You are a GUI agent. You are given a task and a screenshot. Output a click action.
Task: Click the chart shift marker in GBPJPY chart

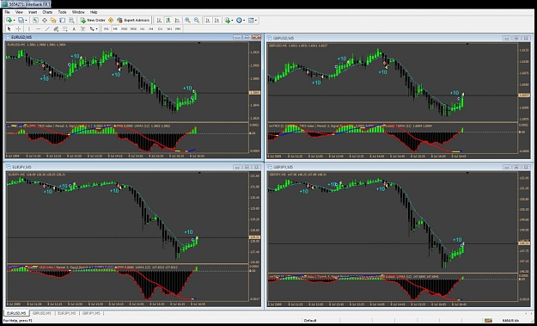pos(467,173)
